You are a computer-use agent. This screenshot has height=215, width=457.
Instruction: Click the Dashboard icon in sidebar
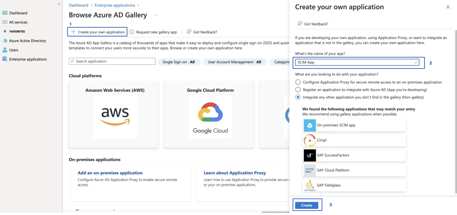tap(5, 13)
